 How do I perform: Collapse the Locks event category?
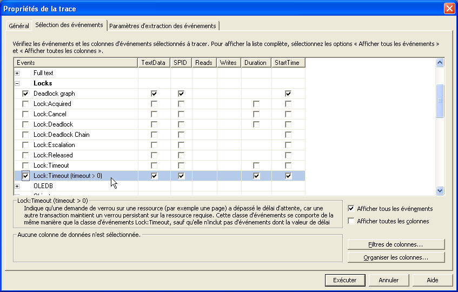(x=17, y=83)
